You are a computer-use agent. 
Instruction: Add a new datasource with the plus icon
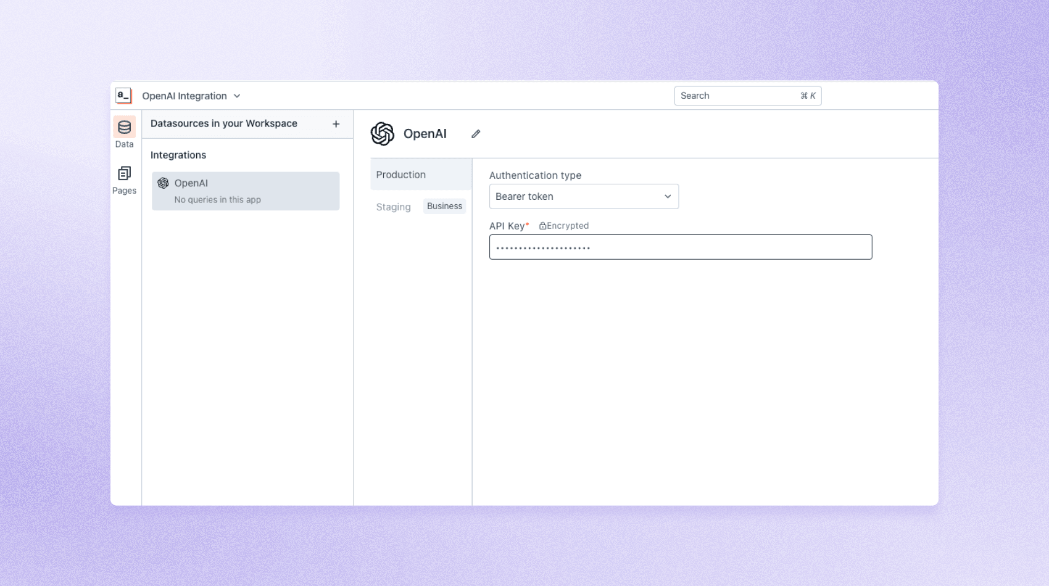pyautogui.click(x=336, y=123)
